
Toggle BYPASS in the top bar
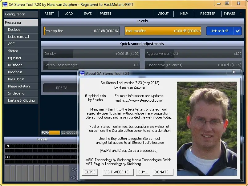coord(229,14)
